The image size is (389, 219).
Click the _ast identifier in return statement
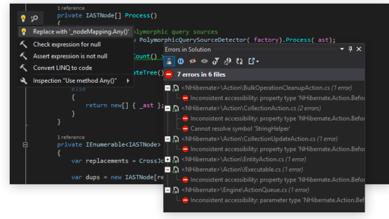pyautogui.click(x=146, y=105)
